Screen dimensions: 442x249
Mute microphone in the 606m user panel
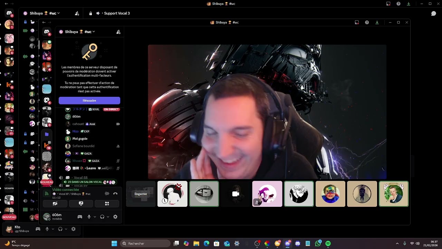pyautogui.click(x=89, y=217)
